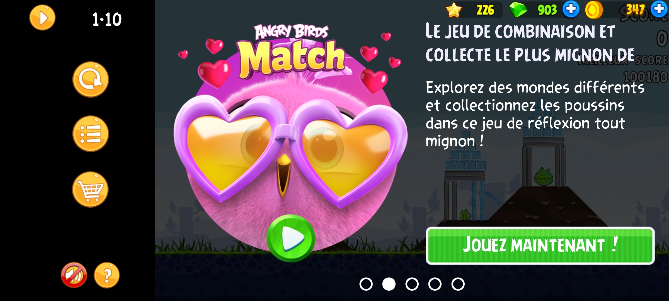Select the fourth carousel page dot
Image resolution: width=669 pixels, height=301 pixels.
(435, 284)
